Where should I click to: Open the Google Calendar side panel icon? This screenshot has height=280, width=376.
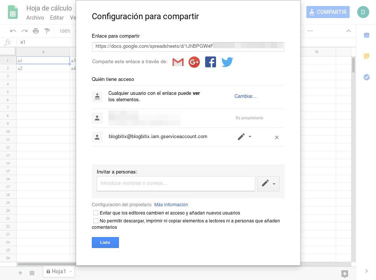pos(366,35)
